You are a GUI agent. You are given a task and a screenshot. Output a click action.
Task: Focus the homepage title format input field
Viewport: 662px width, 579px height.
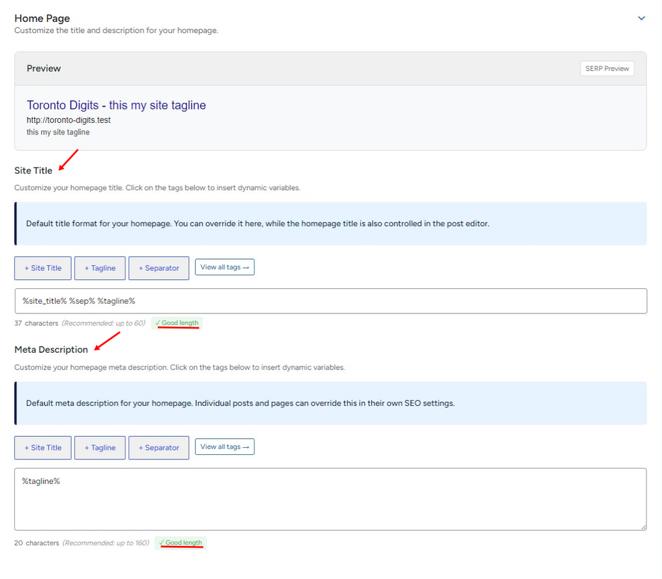click(330, 301)
